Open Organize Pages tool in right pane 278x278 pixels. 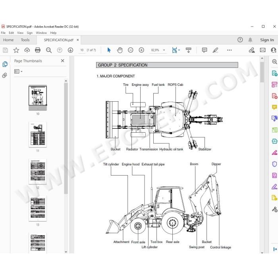pos(274,130)
